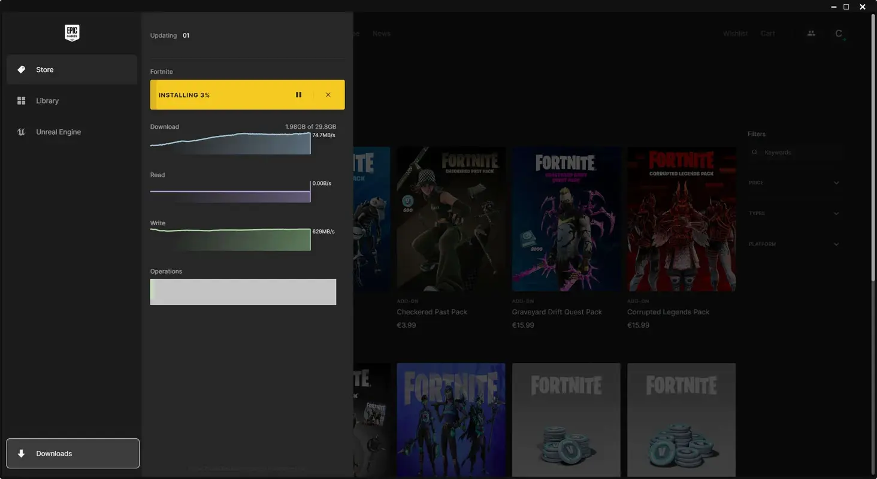Click the profile avatar with letter C
Image resolution: width=877 pixels, height=479 pixels.
(x=839, y=34)
